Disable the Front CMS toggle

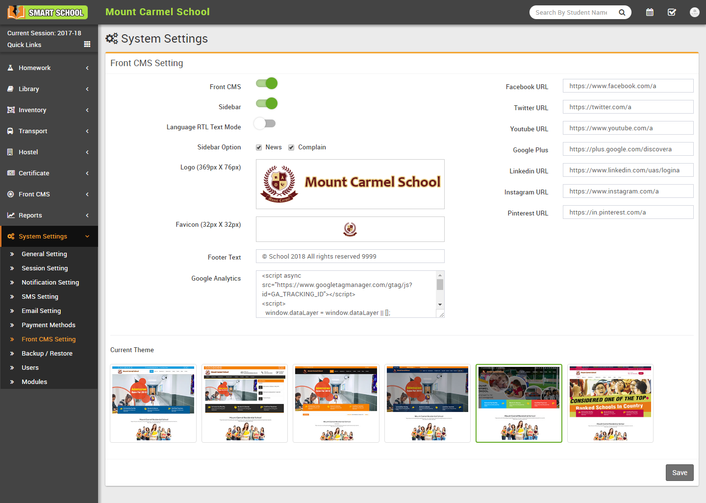pyautogui.click(x=267, y=84)
